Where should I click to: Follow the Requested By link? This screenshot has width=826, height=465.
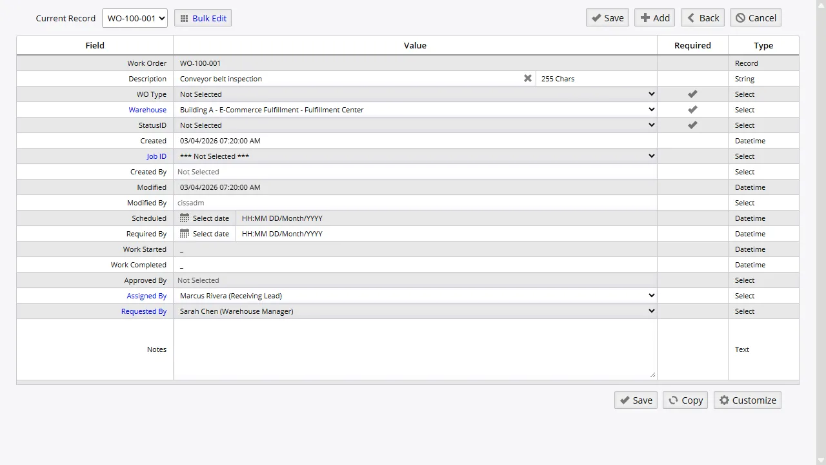click(x=144, y=311)
